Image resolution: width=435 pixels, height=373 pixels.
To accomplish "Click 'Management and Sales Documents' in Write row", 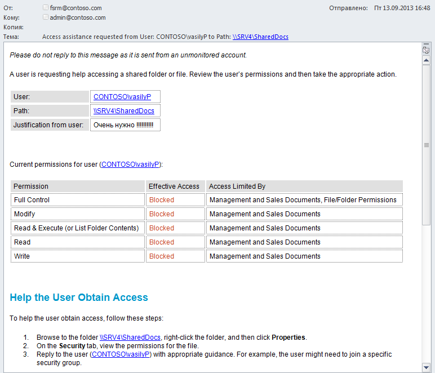I will (x=265, y=256).
